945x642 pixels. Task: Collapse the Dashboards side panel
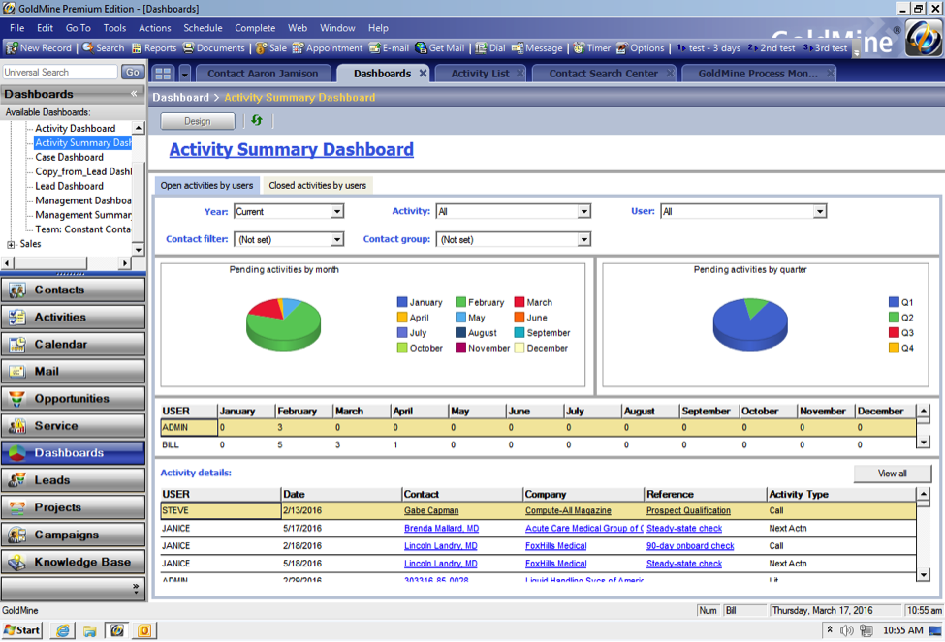pos(134,93)
